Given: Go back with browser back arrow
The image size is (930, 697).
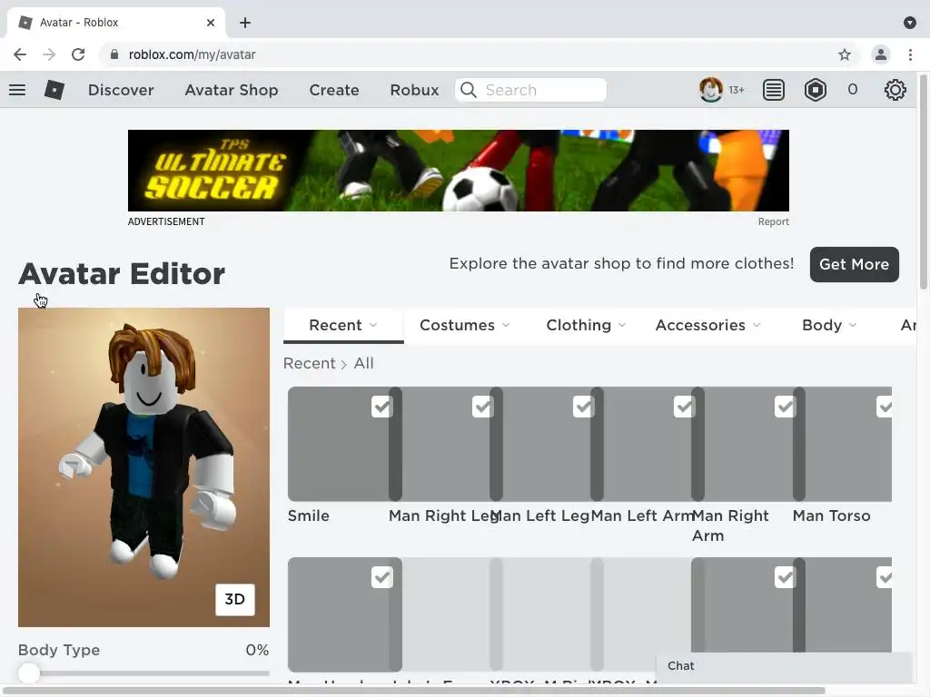Looking at the screenshot, I should pyautogui.click(x=20, y=54).
